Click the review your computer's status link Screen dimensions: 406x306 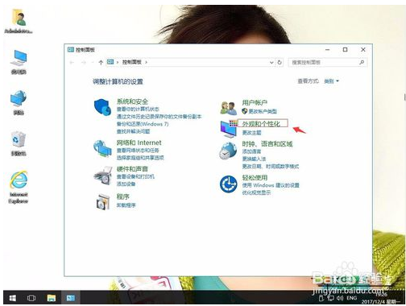[138, 109]
